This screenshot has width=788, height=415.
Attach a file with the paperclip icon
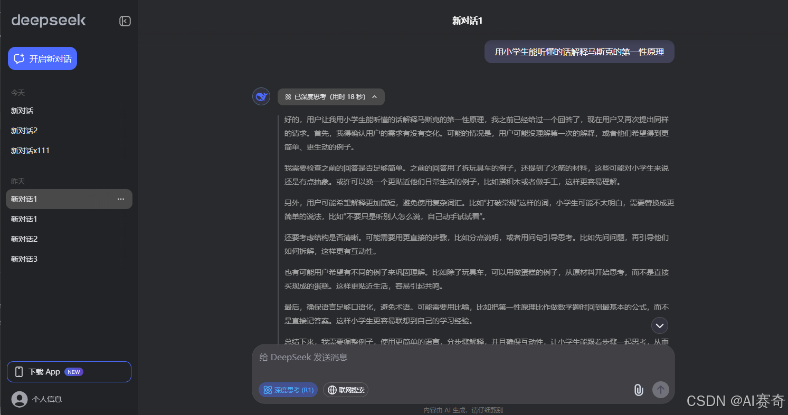tap(638, 390)
